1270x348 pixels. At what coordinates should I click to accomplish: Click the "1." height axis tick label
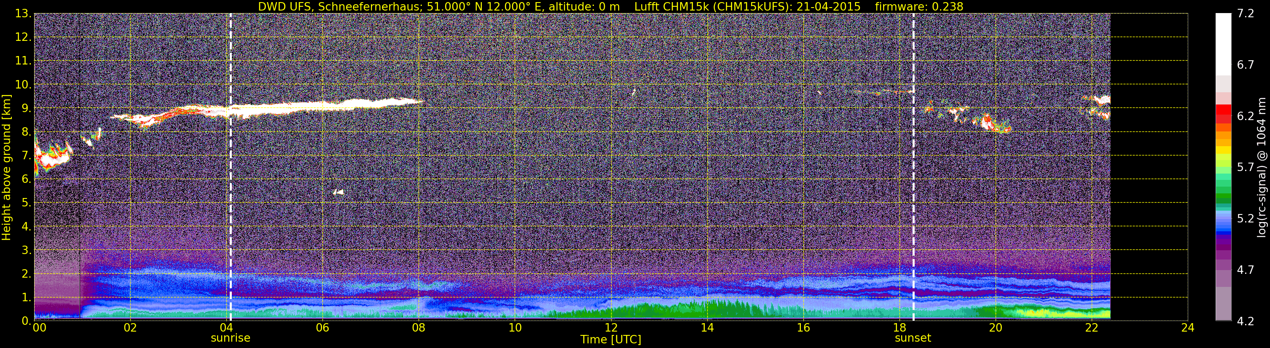[26, 297]
